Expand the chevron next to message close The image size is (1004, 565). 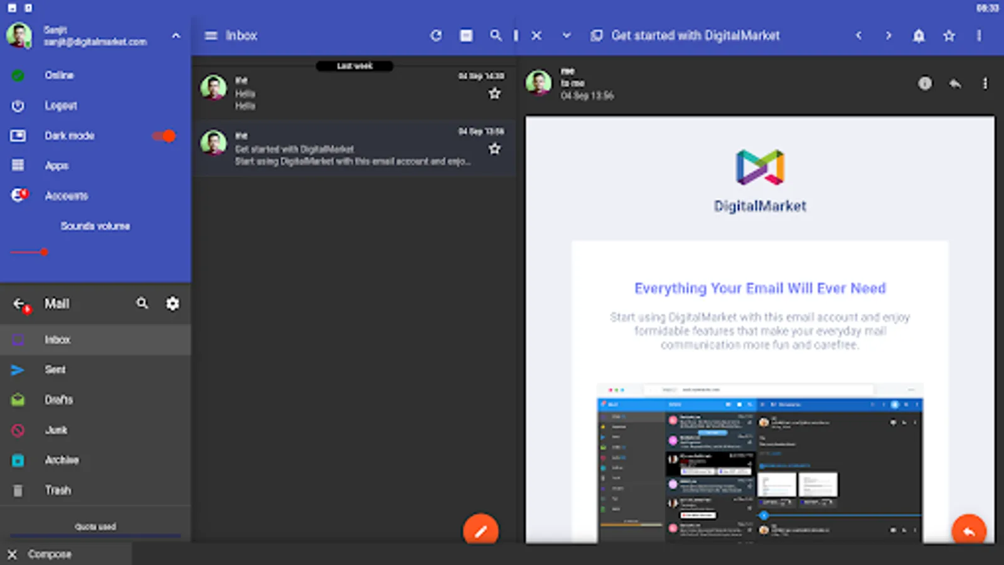(x=567, y=36)
